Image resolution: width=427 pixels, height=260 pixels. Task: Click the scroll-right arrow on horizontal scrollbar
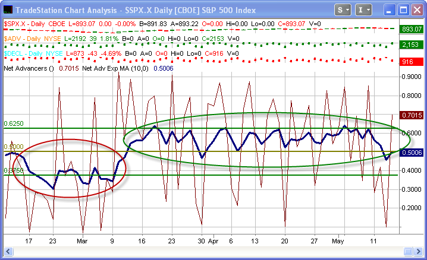click(x=418, y=251)
